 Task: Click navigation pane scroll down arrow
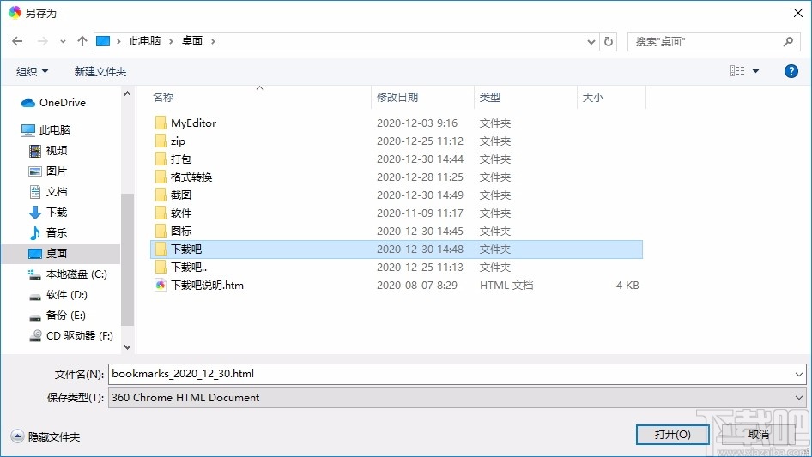coord(127,346)
